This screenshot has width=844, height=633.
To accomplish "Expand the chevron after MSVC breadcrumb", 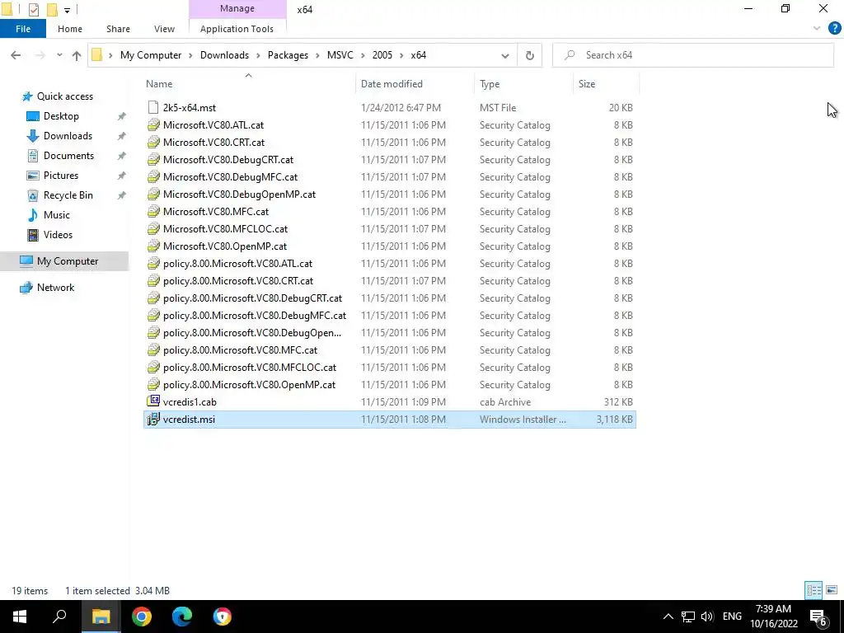I will [363, 55].
